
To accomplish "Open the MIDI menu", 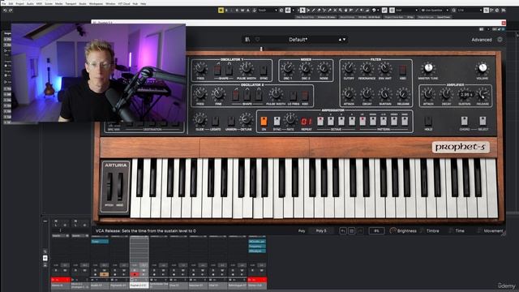I will pos(39,3).
